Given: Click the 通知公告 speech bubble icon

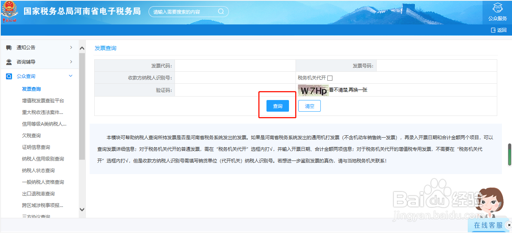Looking at the screenshot, I should (9, 47).
